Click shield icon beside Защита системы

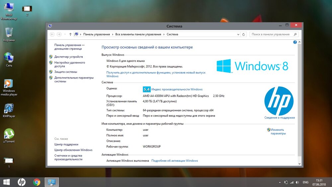51,72
